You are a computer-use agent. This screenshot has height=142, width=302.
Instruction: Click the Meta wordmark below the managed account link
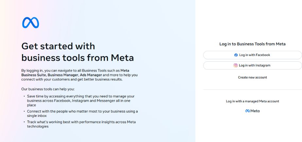(x=255, y=111)
